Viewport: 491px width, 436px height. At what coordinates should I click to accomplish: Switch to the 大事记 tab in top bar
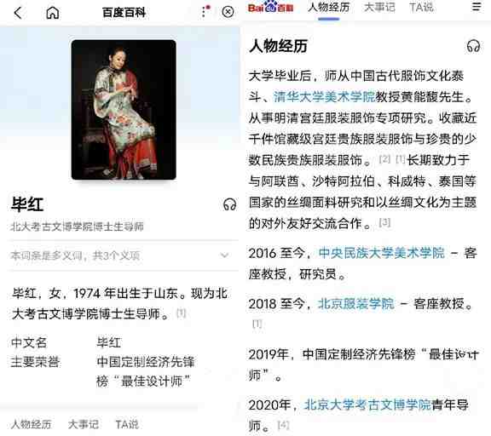[x=379, y=7]
